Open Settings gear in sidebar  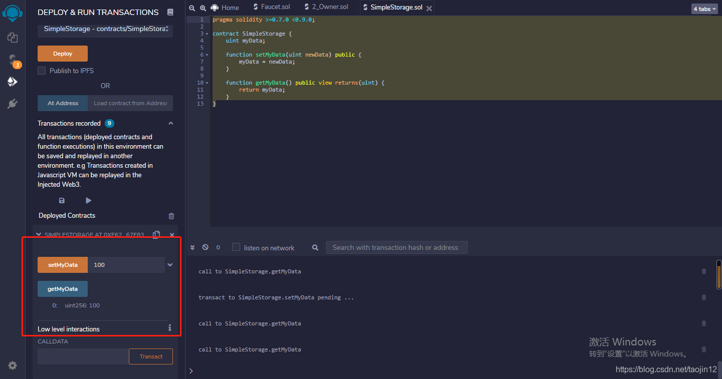13,365
